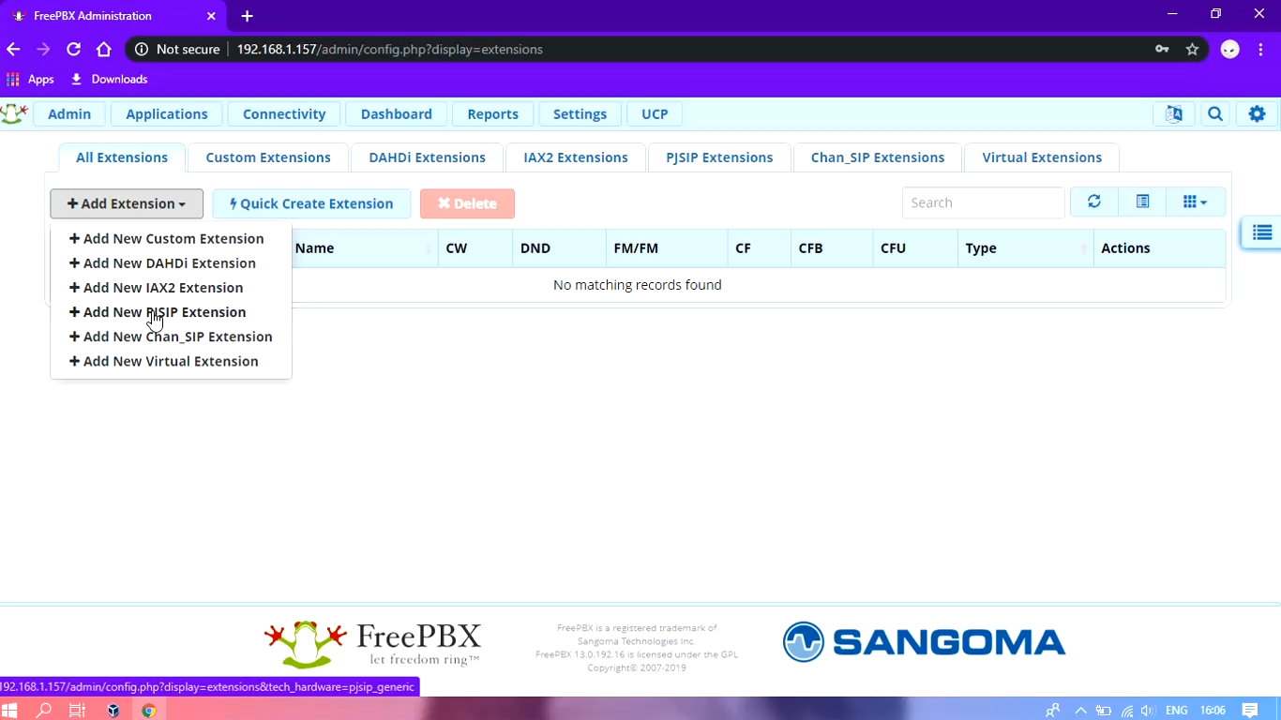Screen dimensions: 1281x720
Task: Open the Connectivity menu
Action: (x=284, y=114)
